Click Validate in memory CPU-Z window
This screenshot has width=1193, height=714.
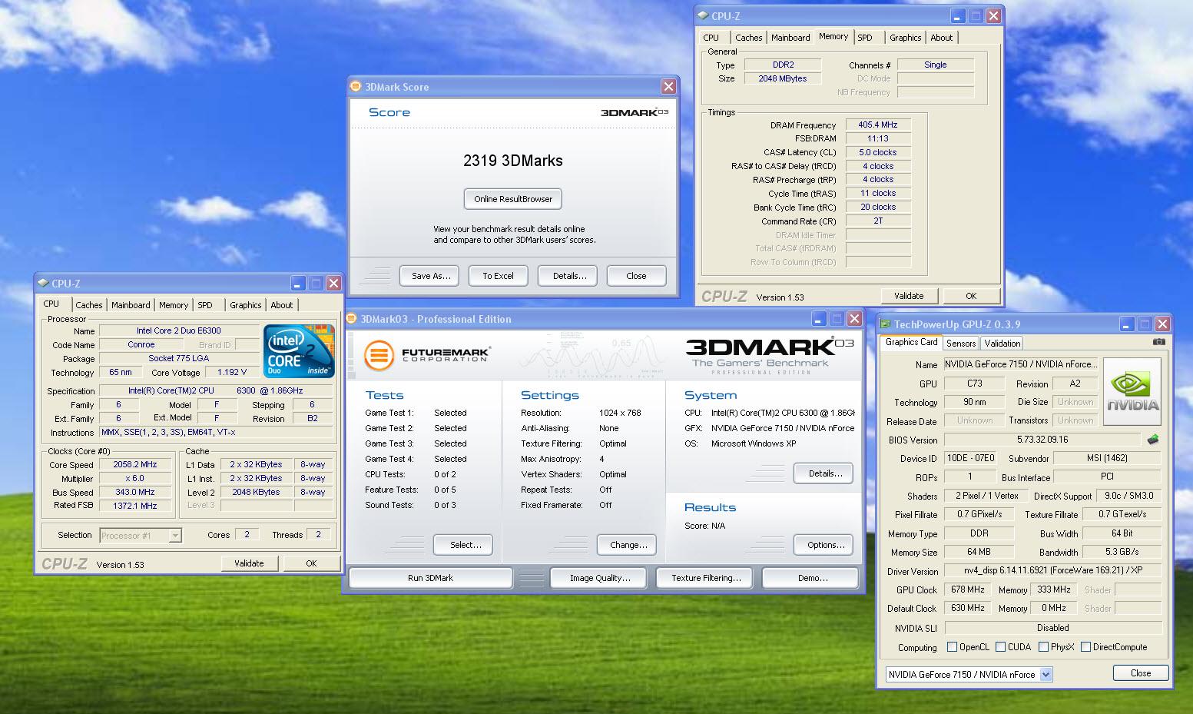tap(908, 296)
